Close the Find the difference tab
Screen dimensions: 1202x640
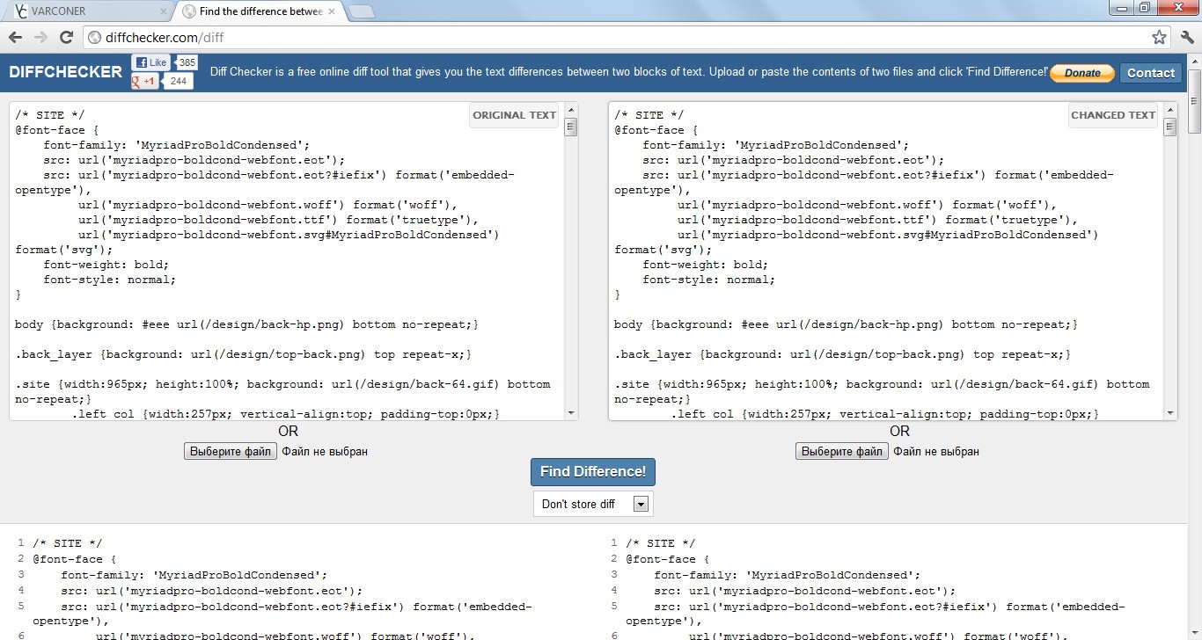(x=333, y=11)
